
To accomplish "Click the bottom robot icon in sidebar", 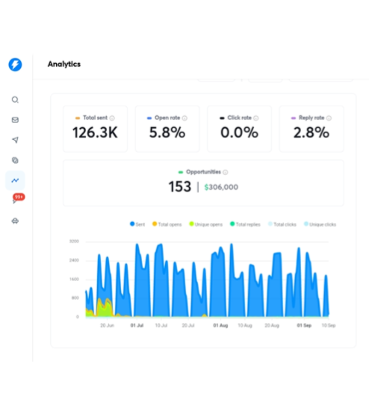I will 15,221.
